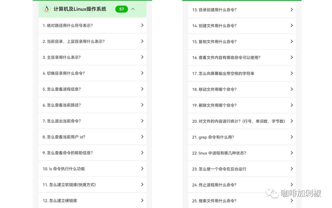Open question 17. 怎么向屏幕输出带空格的字符串
The image size is (332, 208).
click(242, 73)
